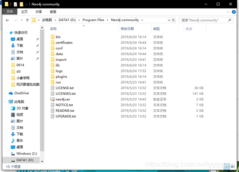The width and height of the screenshot is (239, 172).
Task: Open quick access toolbar customize arrow
Action: [26, 5]
